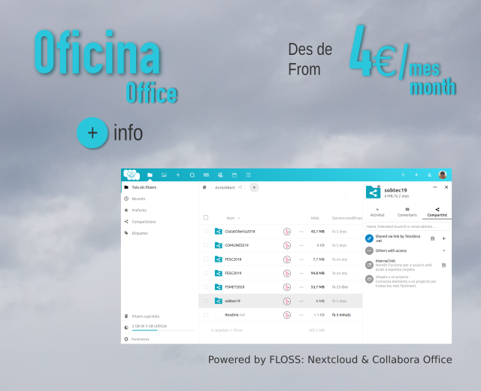481x391 pixels.
Task: Open the contacts menu icon next to the avatar
Action: point(429,175)
